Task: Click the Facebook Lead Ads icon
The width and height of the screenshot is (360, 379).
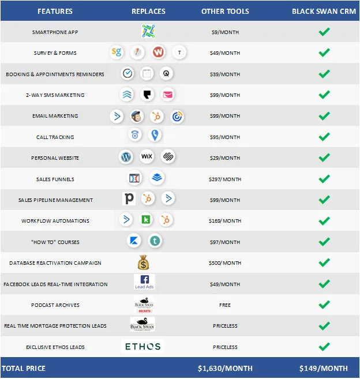Action: (x=144, y=283)
